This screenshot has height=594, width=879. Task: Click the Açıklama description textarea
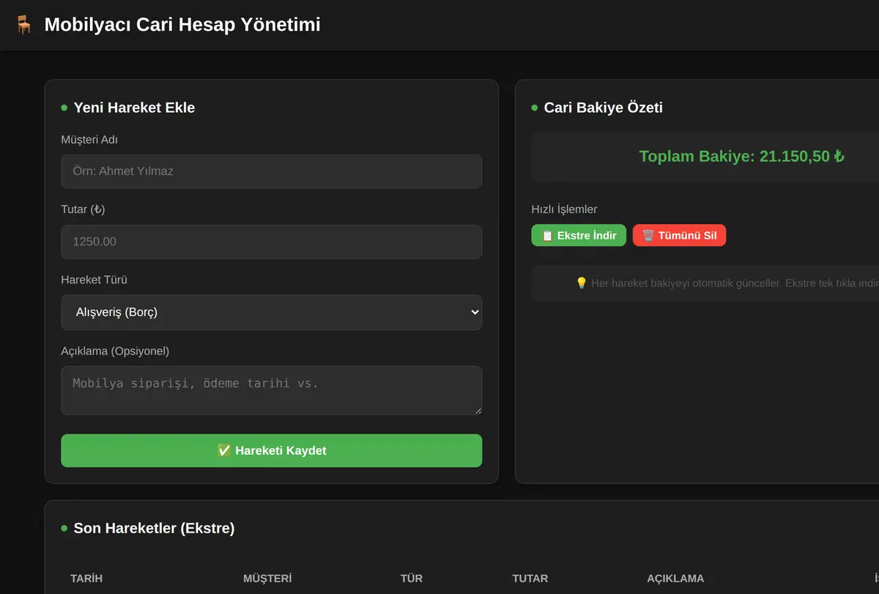[x=271, y=390]
